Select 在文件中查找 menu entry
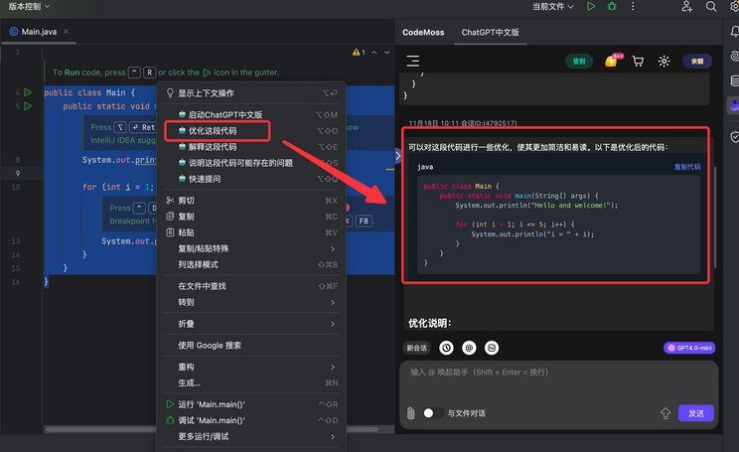 click(x=251, y=286)
